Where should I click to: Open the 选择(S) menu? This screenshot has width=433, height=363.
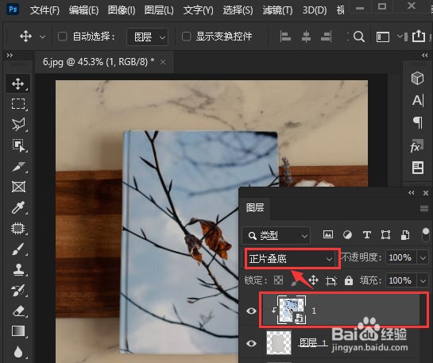click(x=238, y=10)
